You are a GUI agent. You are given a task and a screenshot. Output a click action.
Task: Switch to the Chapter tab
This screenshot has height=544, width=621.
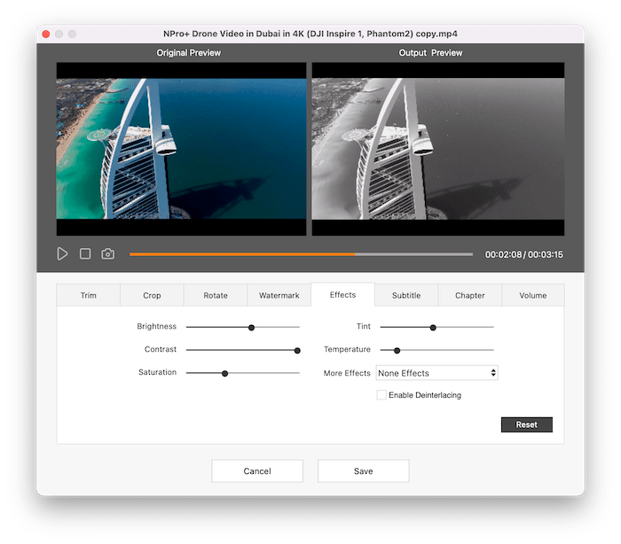click(x=470, y=295)
